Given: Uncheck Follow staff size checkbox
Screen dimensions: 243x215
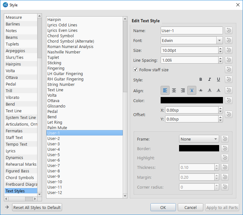Looking at the screenshot, I should (135, 69).
